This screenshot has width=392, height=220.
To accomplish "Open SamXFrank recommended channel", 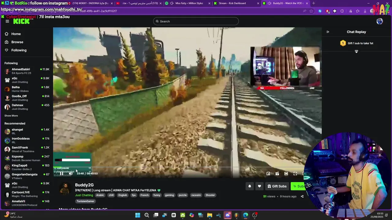I will [27, 149].
